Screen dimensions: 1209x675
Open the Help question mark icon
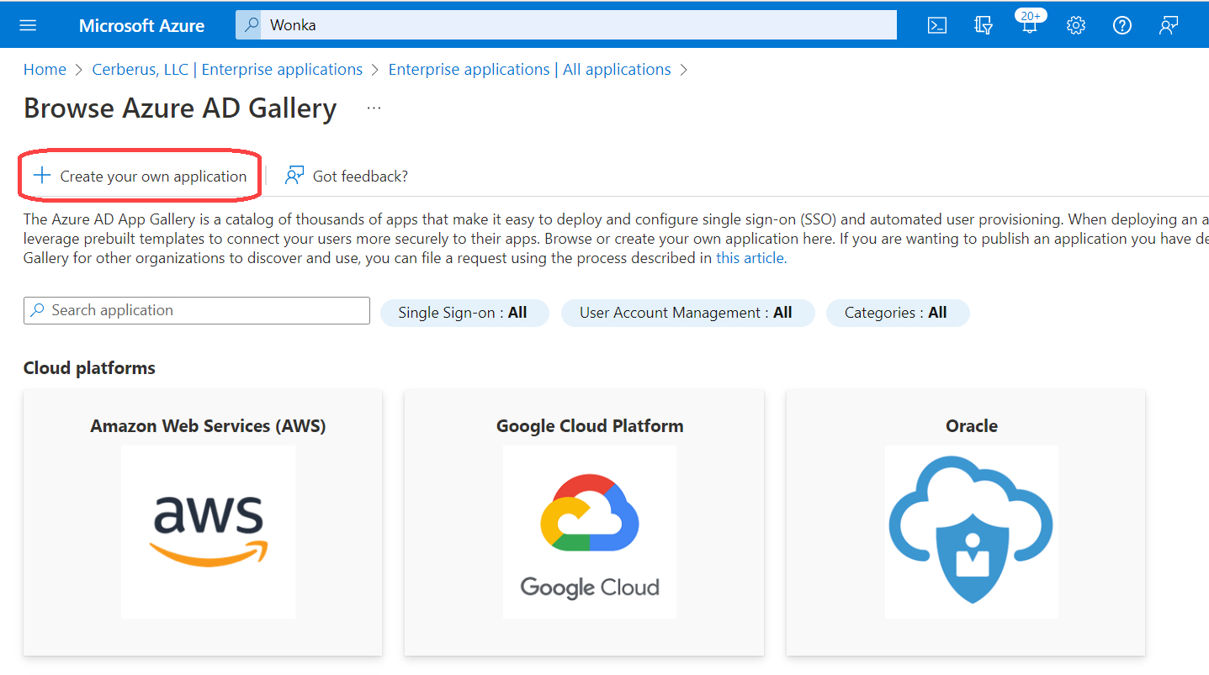point(1122,25)
